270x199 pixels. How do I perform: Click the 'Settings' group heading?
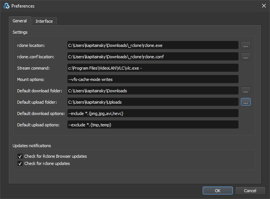(20, 32)
